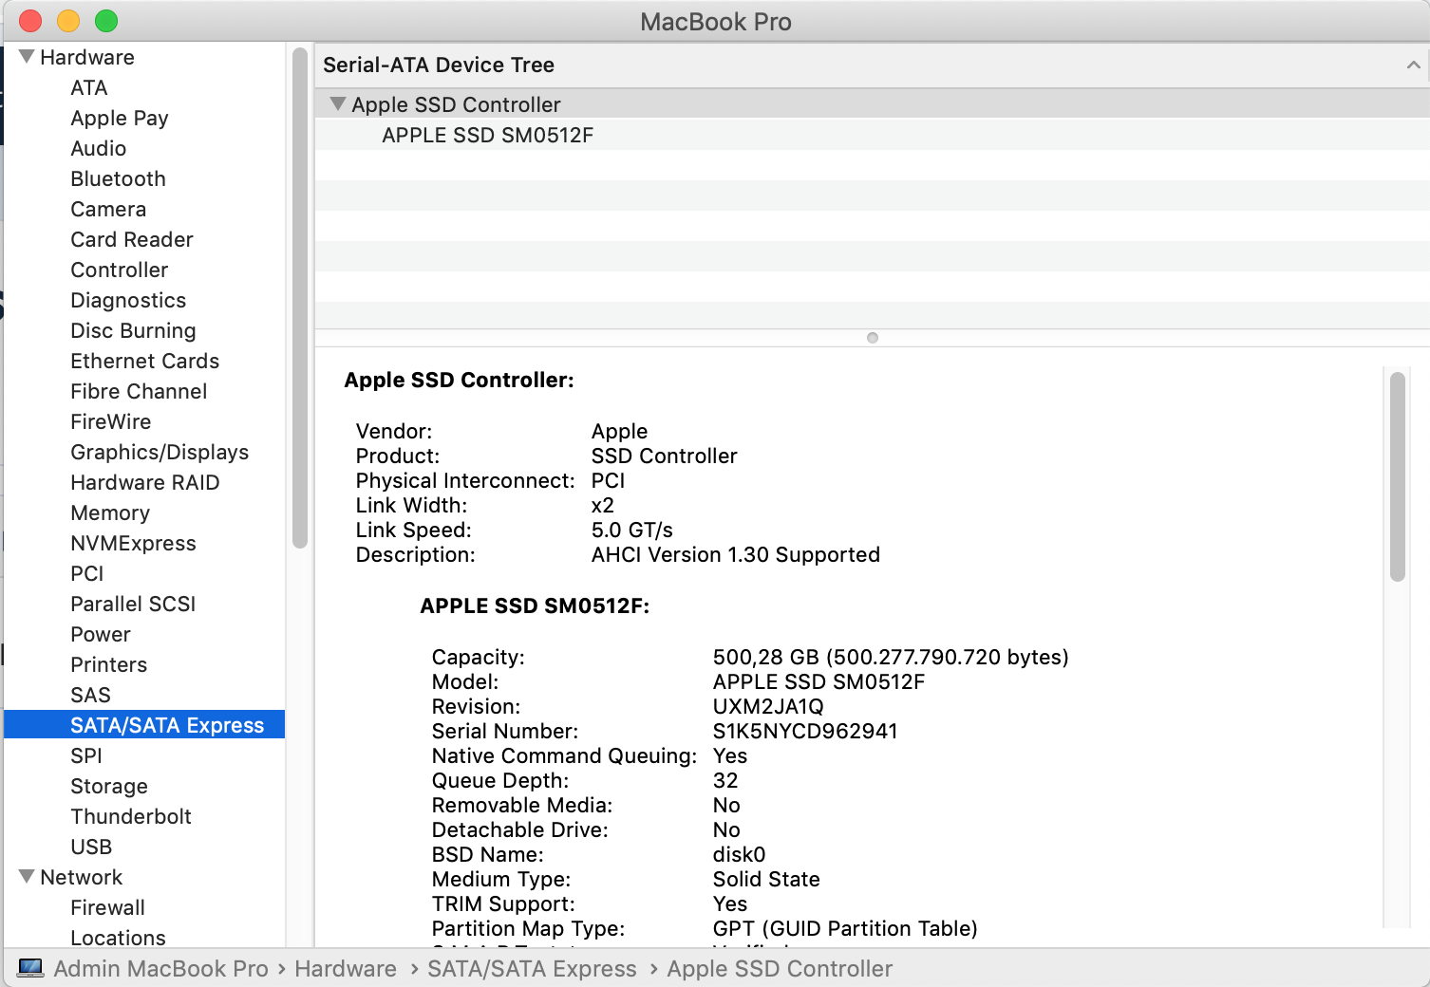
Task: Click the MacBook Pro window title
Action: click(716, 21)
